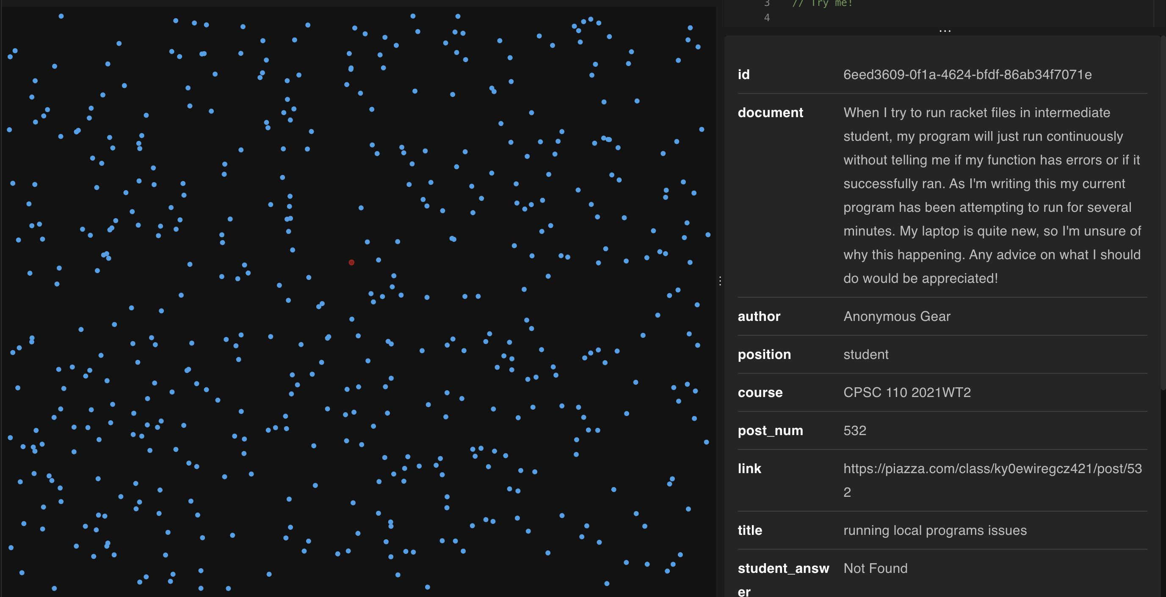The height and width of the screenshot is (597, 1166).
Task: Click the student_answer value Not Found
Action: tap(875, 568)
